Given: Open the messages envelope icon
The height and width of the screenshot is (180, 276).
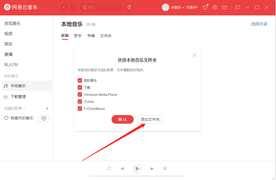Looking at the screenshot, I should (224, 7).
